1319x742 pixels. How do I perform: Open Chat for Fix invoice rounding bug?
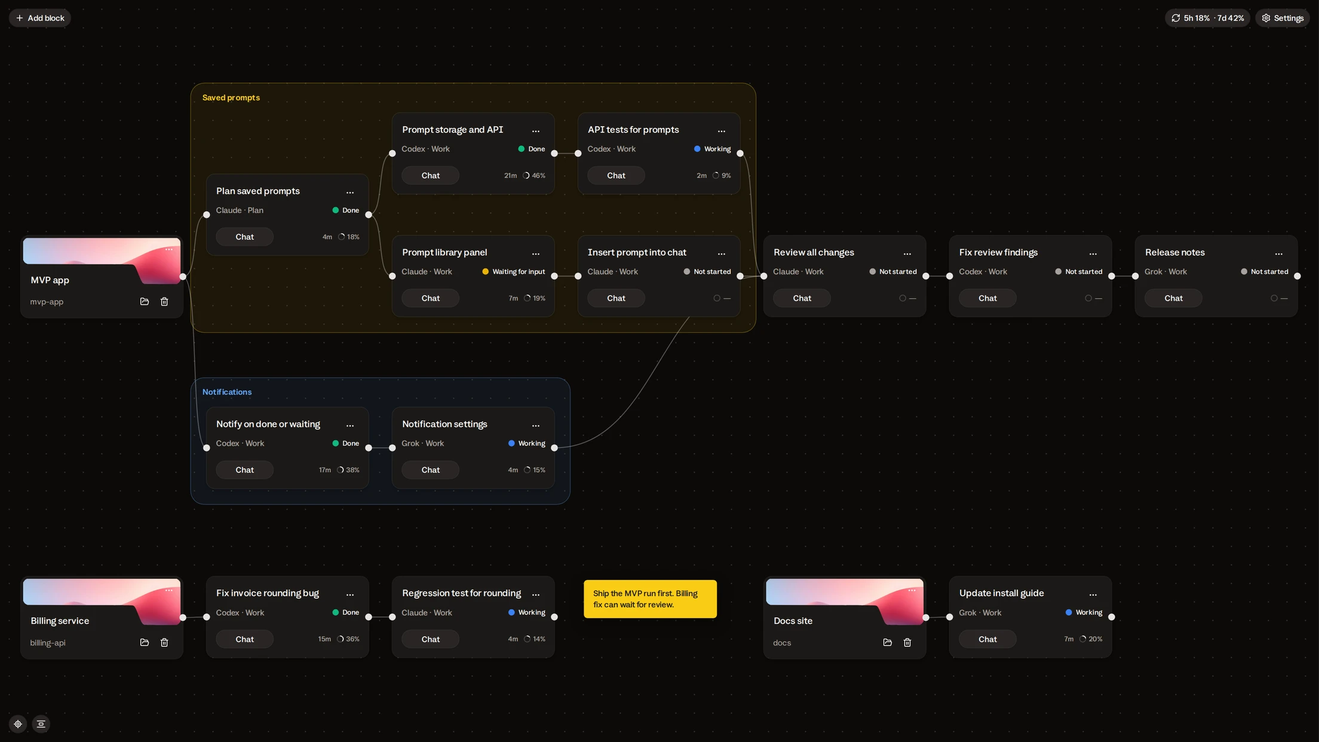(x=244, y=639)
